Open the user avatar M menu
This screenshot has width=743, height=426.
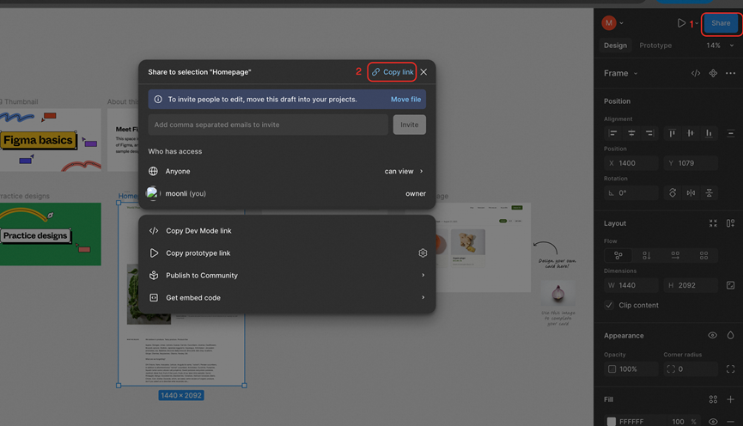pyautogui.click(x=612, y=22)
